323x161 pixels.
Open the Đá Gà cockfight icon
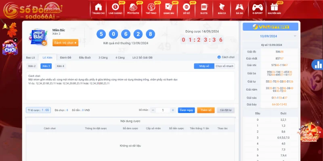point(239,7)
